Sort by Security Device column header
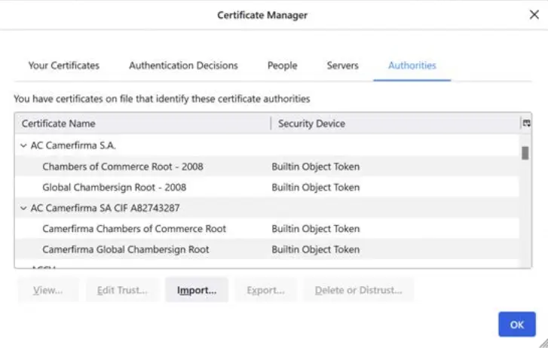This screenshot has height=348, width=548. click(x=392, y=124)
